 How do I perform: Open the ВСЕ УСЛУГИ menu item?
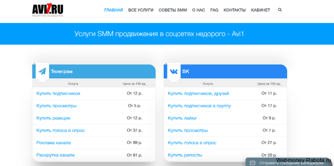click(x=141, y=10)
